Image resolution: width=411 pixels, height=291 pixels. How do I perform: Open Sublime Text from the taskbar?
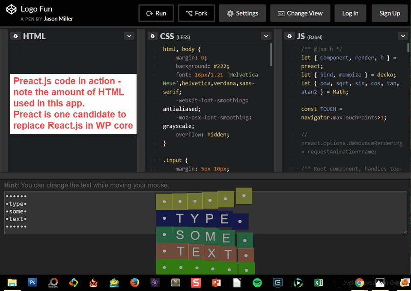176,282
